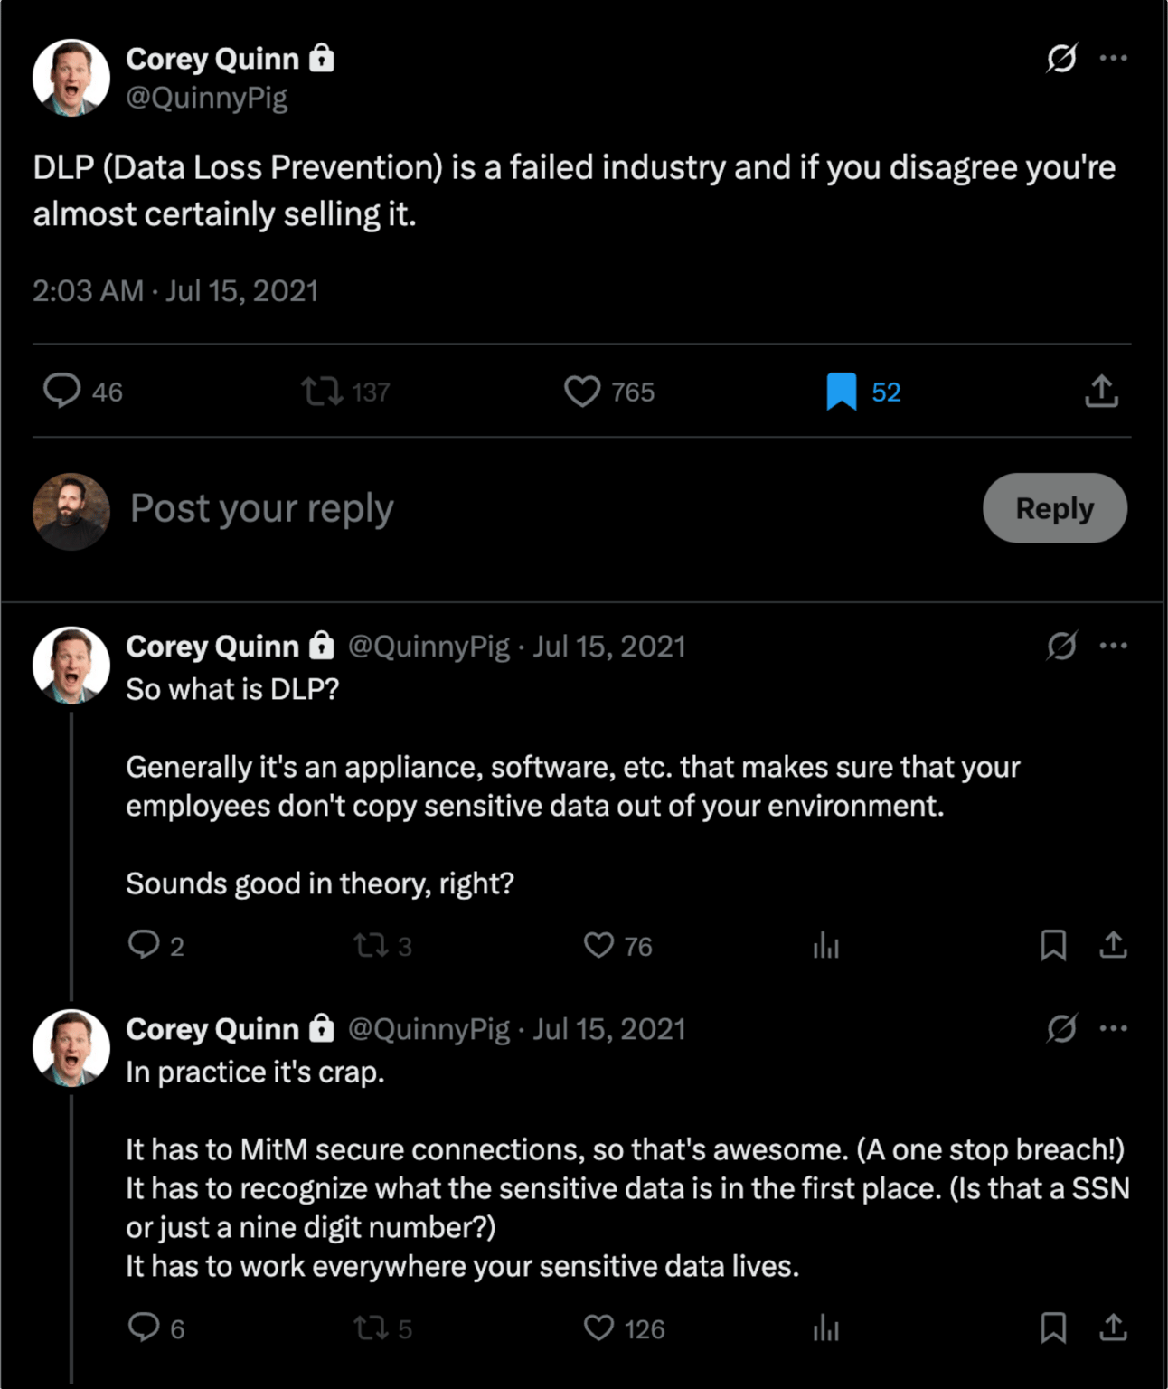The width and height of the screenshot is (1168, 1389).
Task: Click the Reply button
Action: tap(1054, 508)
